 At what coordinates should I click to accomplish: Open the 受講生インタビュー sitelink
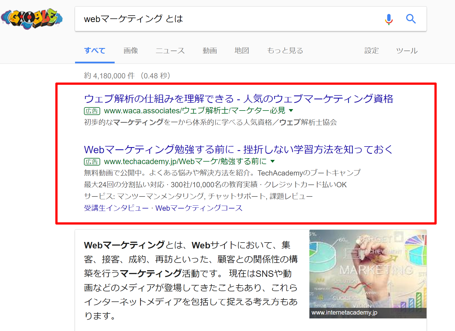point(116,208)
